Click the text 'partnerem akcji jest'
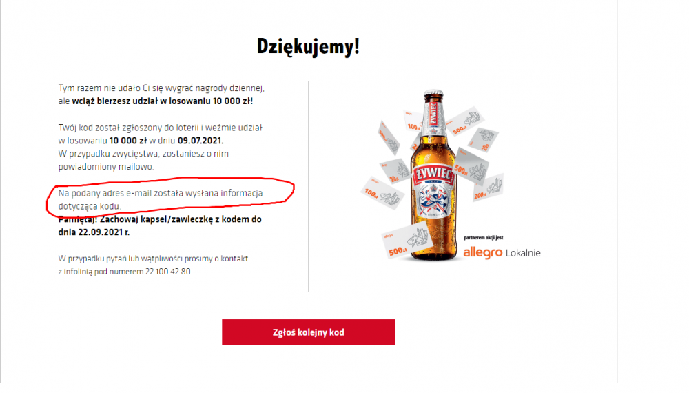 tap(484, 237)
